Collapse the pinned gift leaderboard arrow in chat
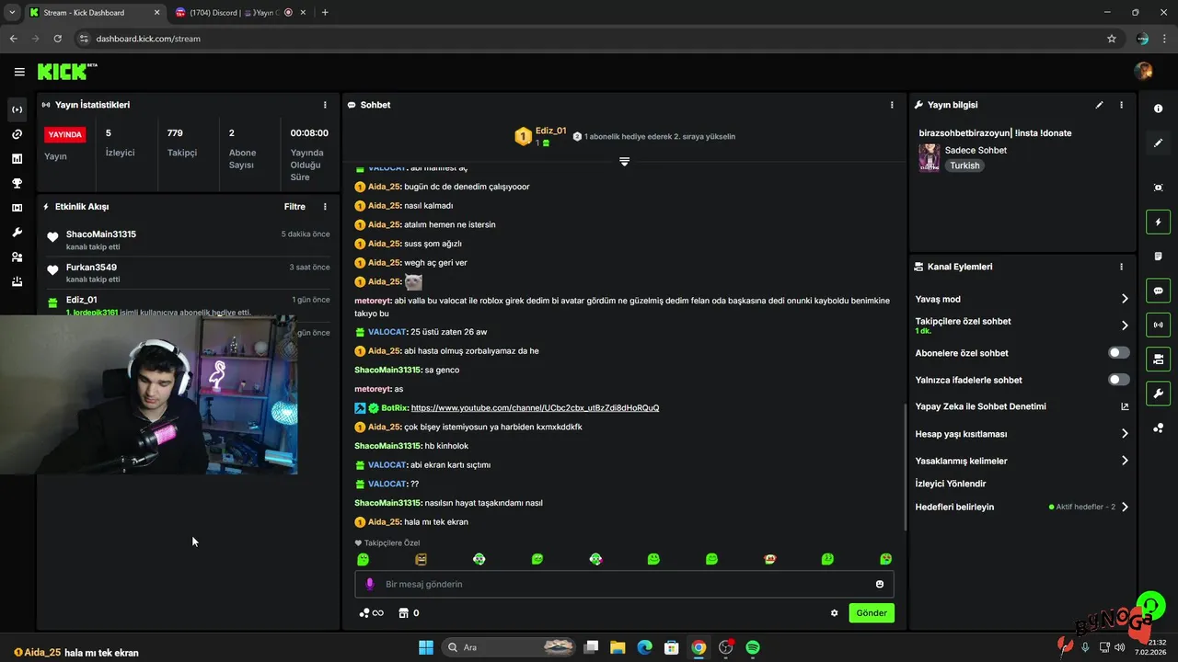 point(624,162)
